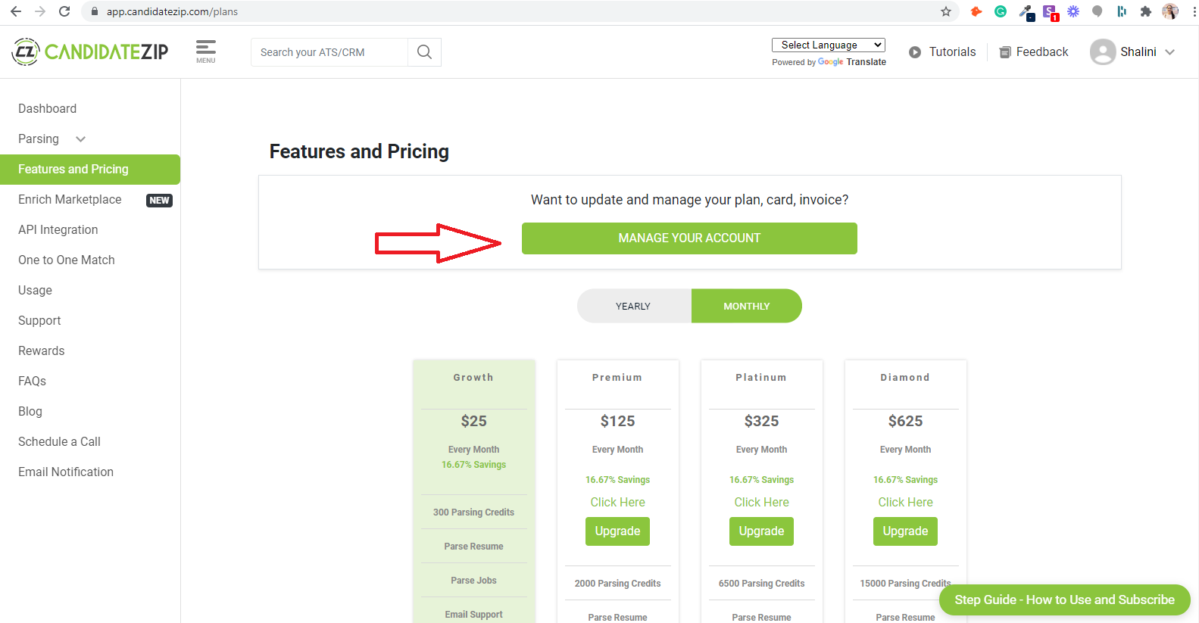This screenshot has height=623, width=1199.
Task: Click the browser forward arrow
Action: [x=40, y=11]
